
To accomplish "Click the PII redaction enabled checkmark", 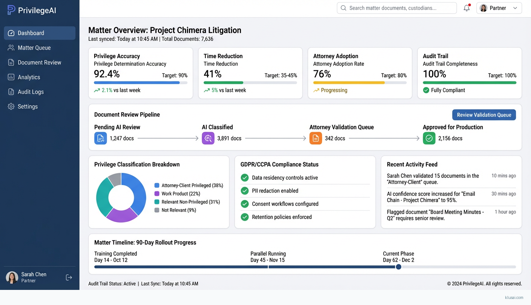I will [245, 191].
